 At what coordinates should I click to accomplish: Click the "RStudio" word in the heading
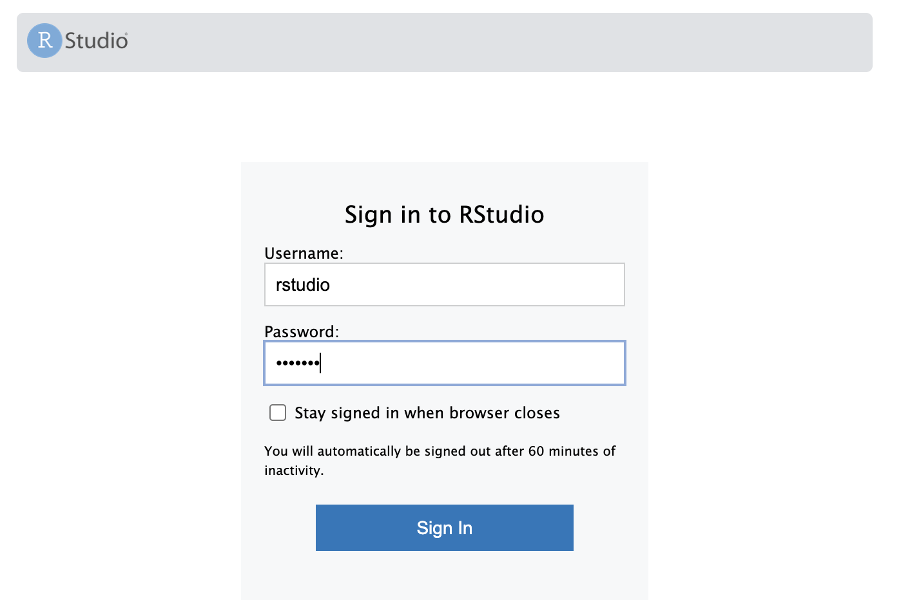pos(501,215)
